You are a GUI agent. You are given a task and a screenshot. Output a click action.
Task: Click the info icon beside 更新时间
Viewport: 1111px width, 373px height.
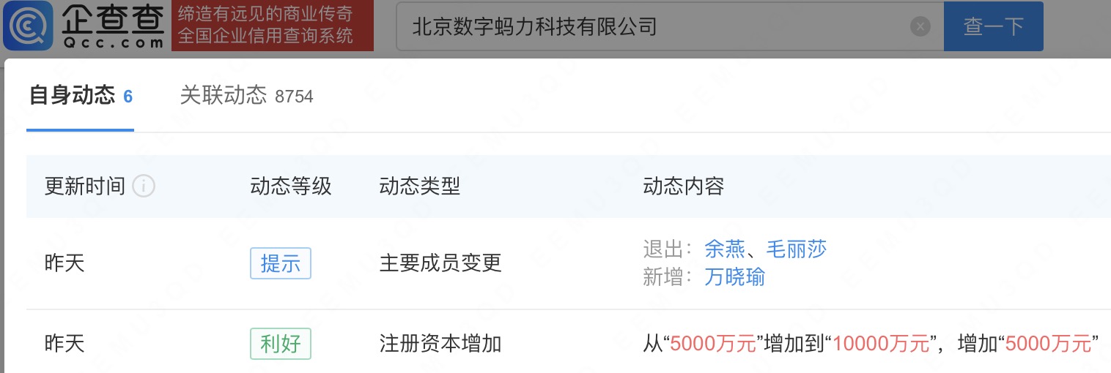pos(144,186)
